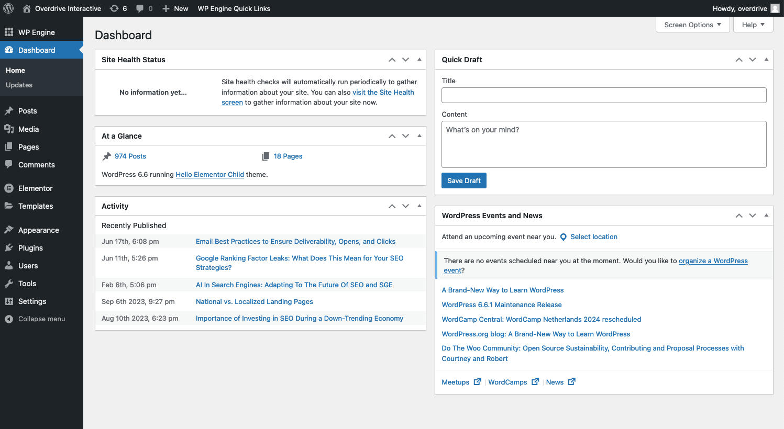Toggle Site Health Status panel collapse triangle
The height and width of the screenshot is (429, 784).
point(419,60)
